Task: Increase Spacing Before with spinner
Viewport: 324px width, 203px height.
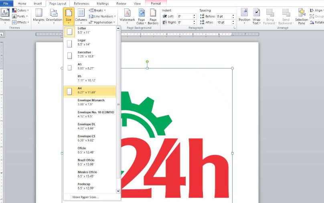Action: (x=233, y=15)
